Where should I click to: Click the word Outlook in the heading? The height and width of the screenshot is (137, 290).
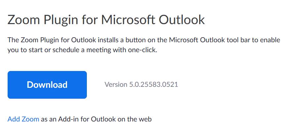pos(182,20)
